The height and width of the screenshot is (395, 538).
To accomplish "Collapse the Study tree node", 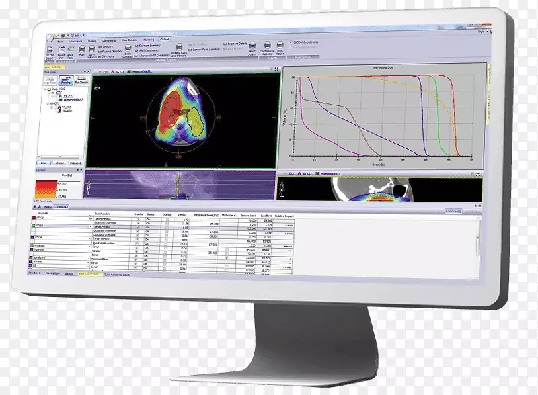I will point(45,89).
